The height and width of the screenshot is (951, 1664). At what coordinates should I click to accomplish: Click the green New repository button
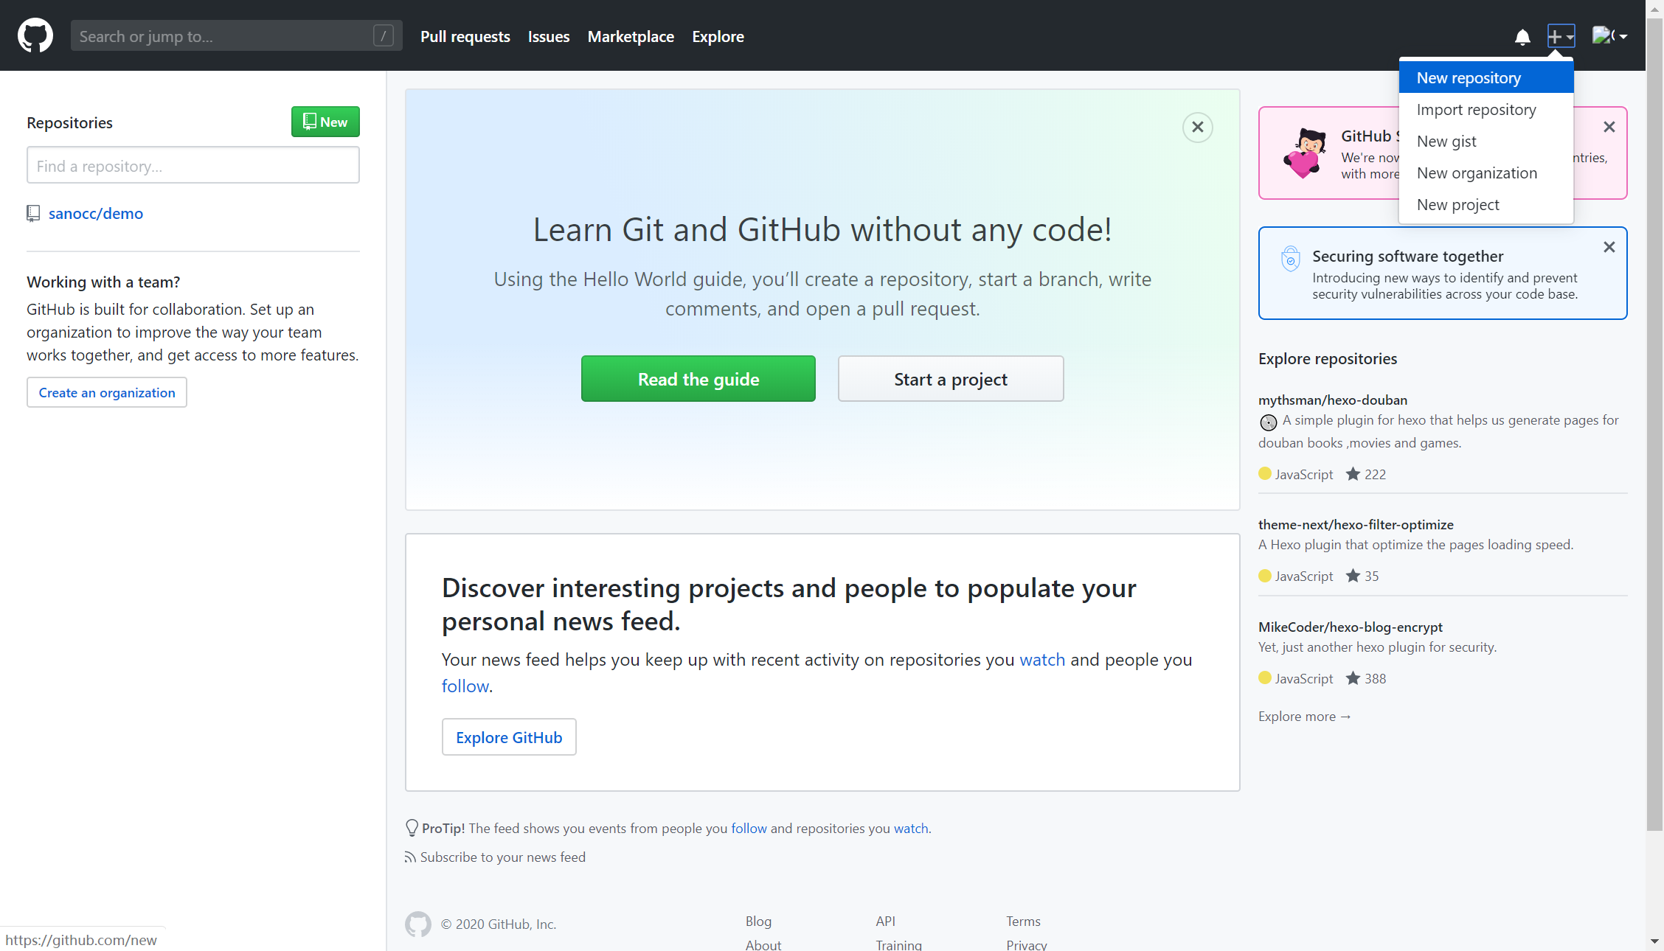(x=325, y=122)
